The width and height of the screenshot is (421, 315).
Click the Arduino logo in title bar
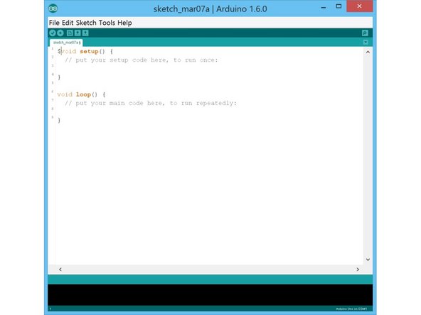53,9
